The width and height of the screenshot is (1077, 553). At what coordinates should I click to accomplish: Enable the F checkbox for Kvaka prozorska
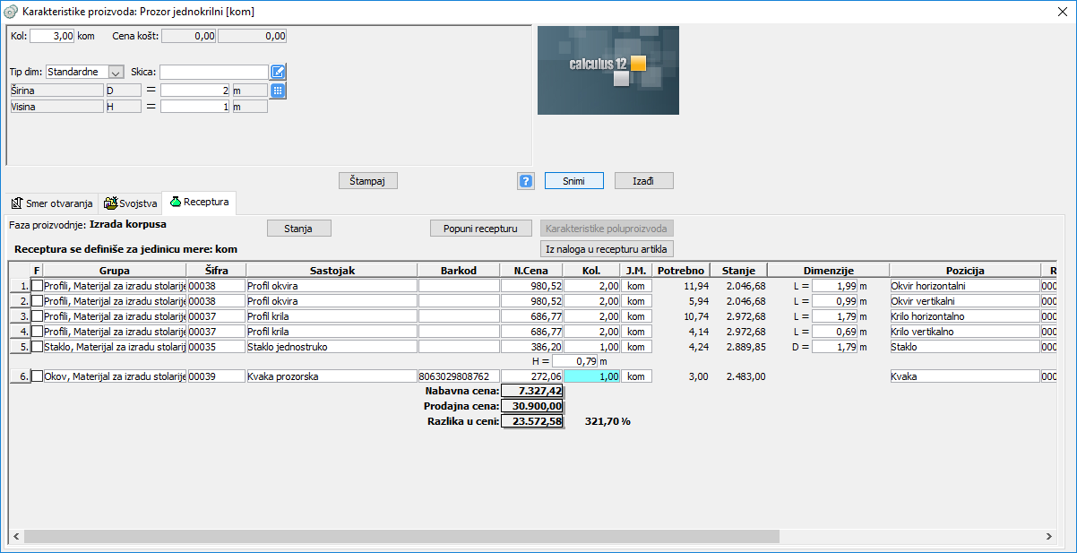click(37, 377)
